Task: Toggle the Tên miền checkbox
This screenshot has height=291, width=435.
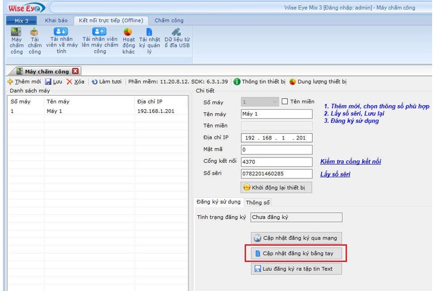Action: [285, 102]
